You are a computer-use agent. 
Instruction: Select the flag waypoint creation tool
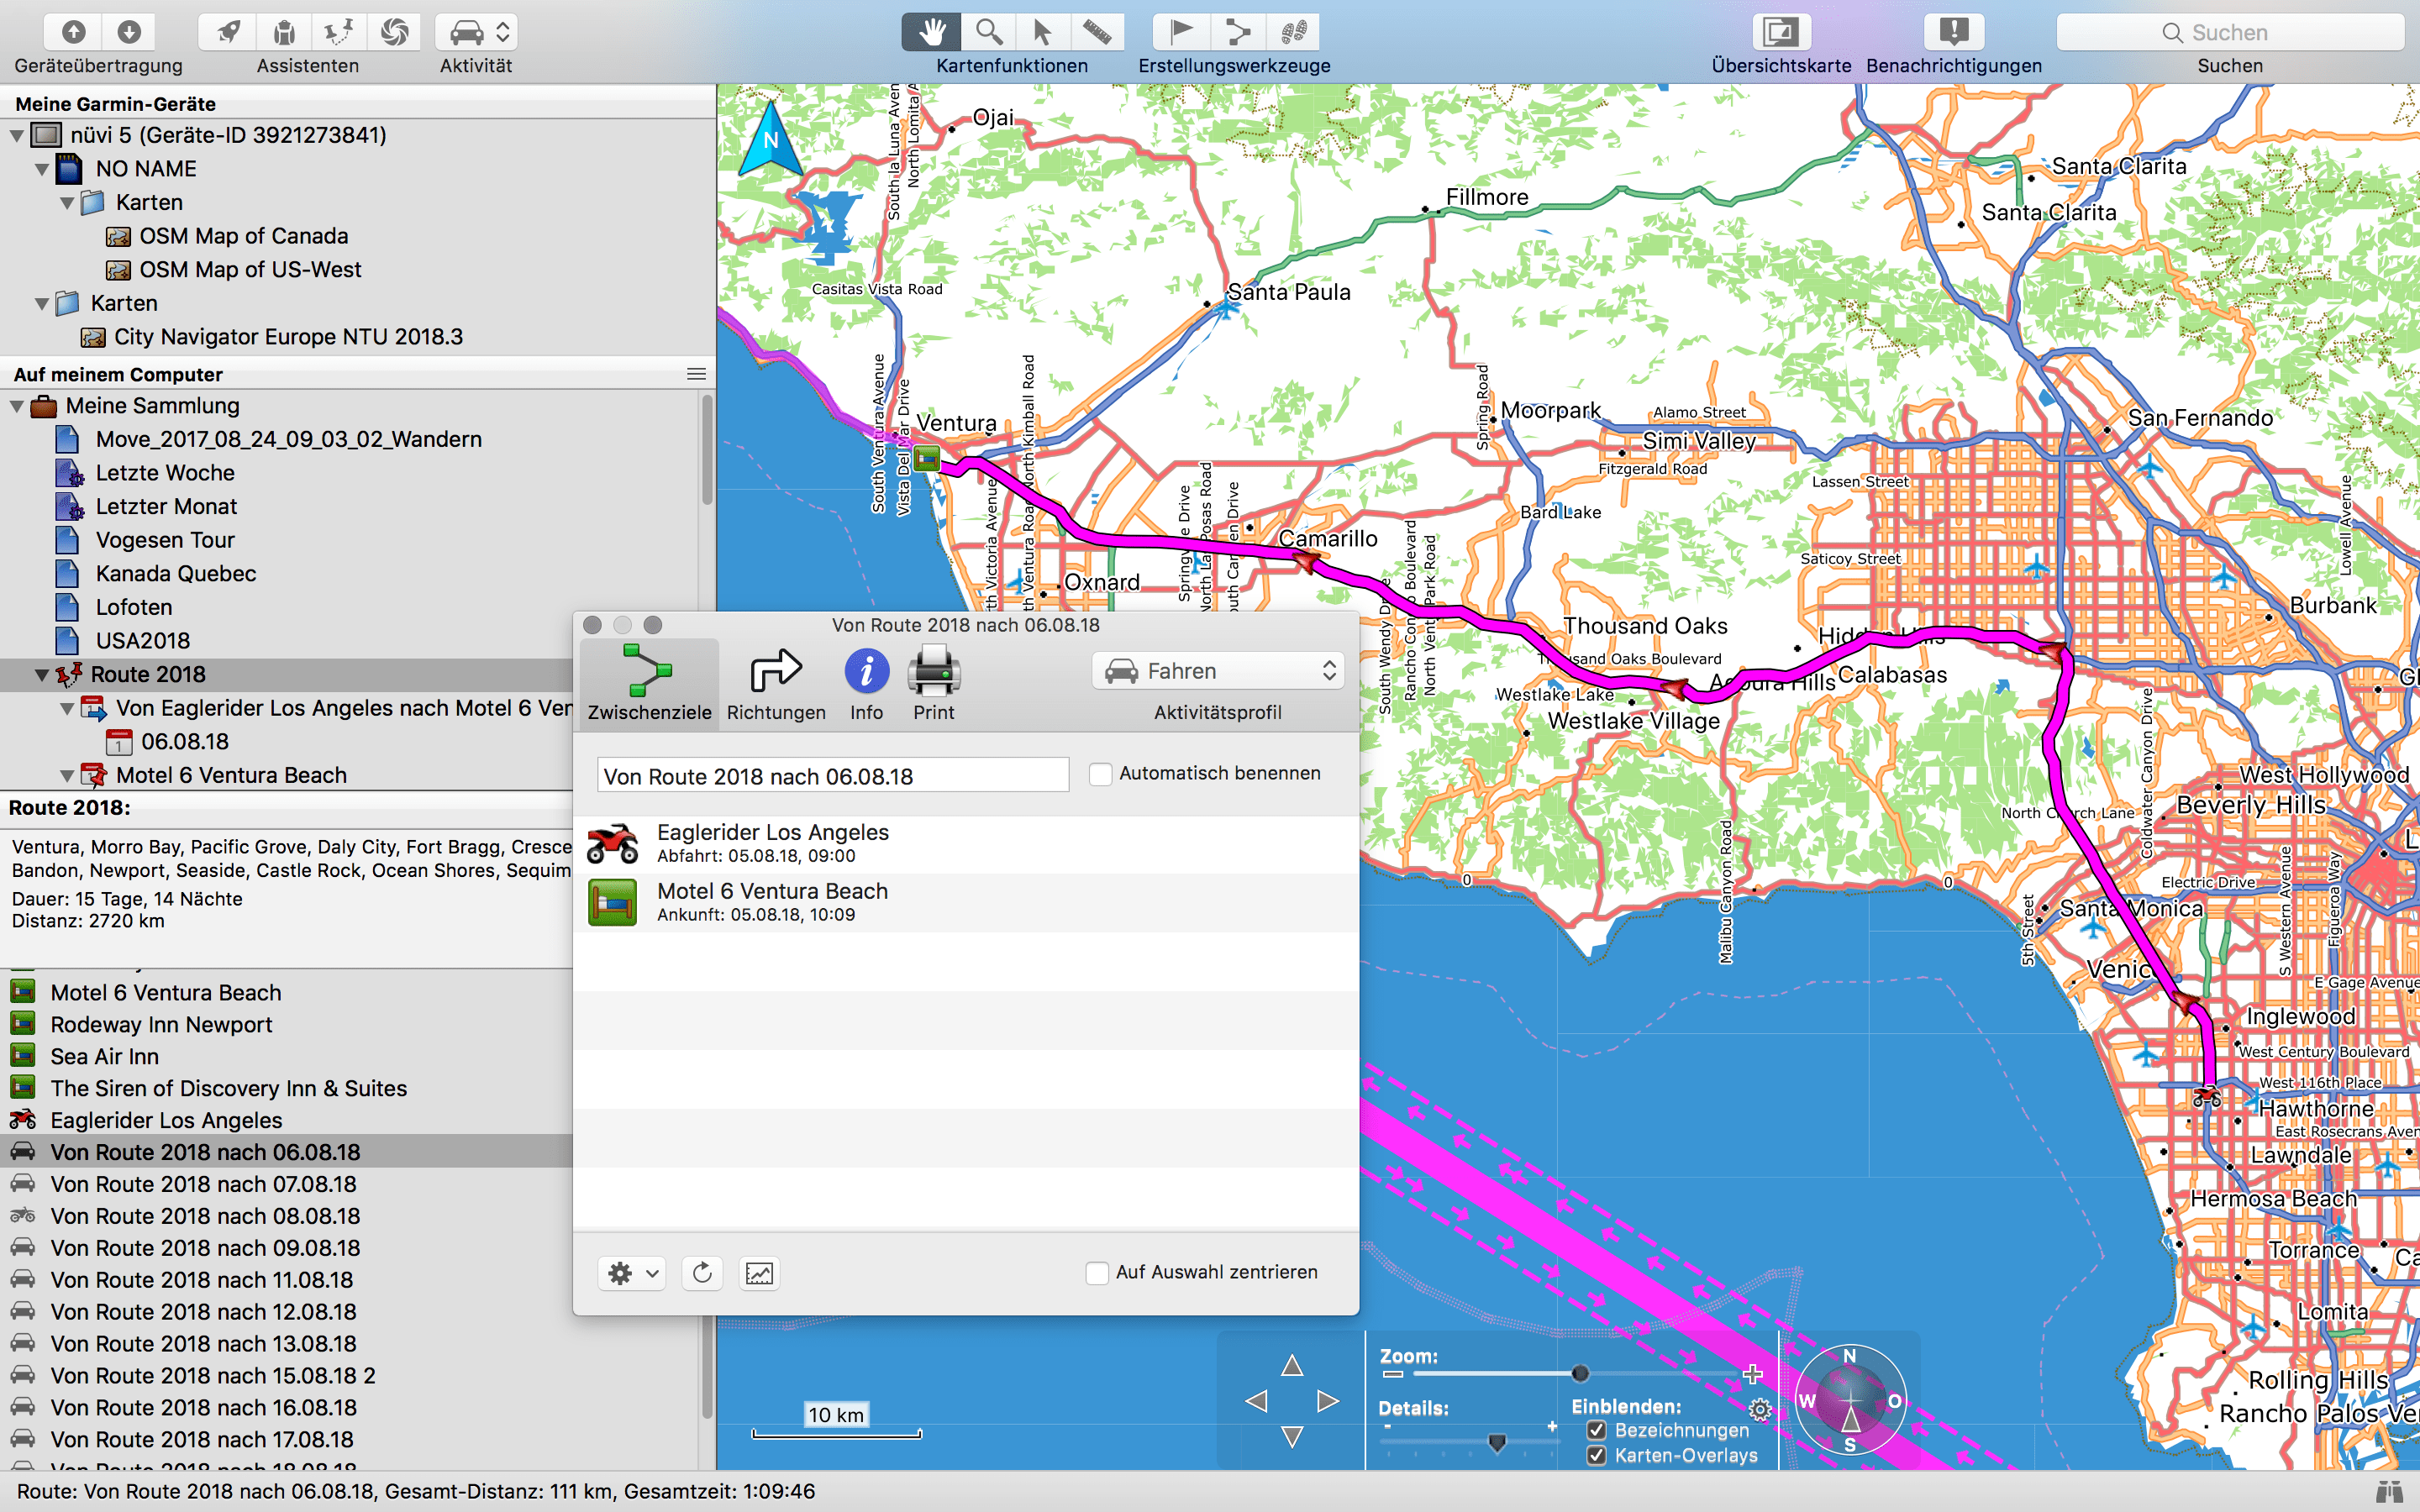pos(1182,32)
